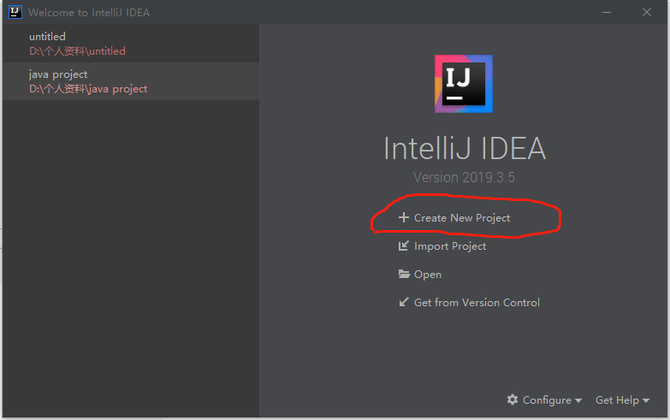The image size is (670, 420).
Task: Minimize the Welcome window
Action: point(607,12)
